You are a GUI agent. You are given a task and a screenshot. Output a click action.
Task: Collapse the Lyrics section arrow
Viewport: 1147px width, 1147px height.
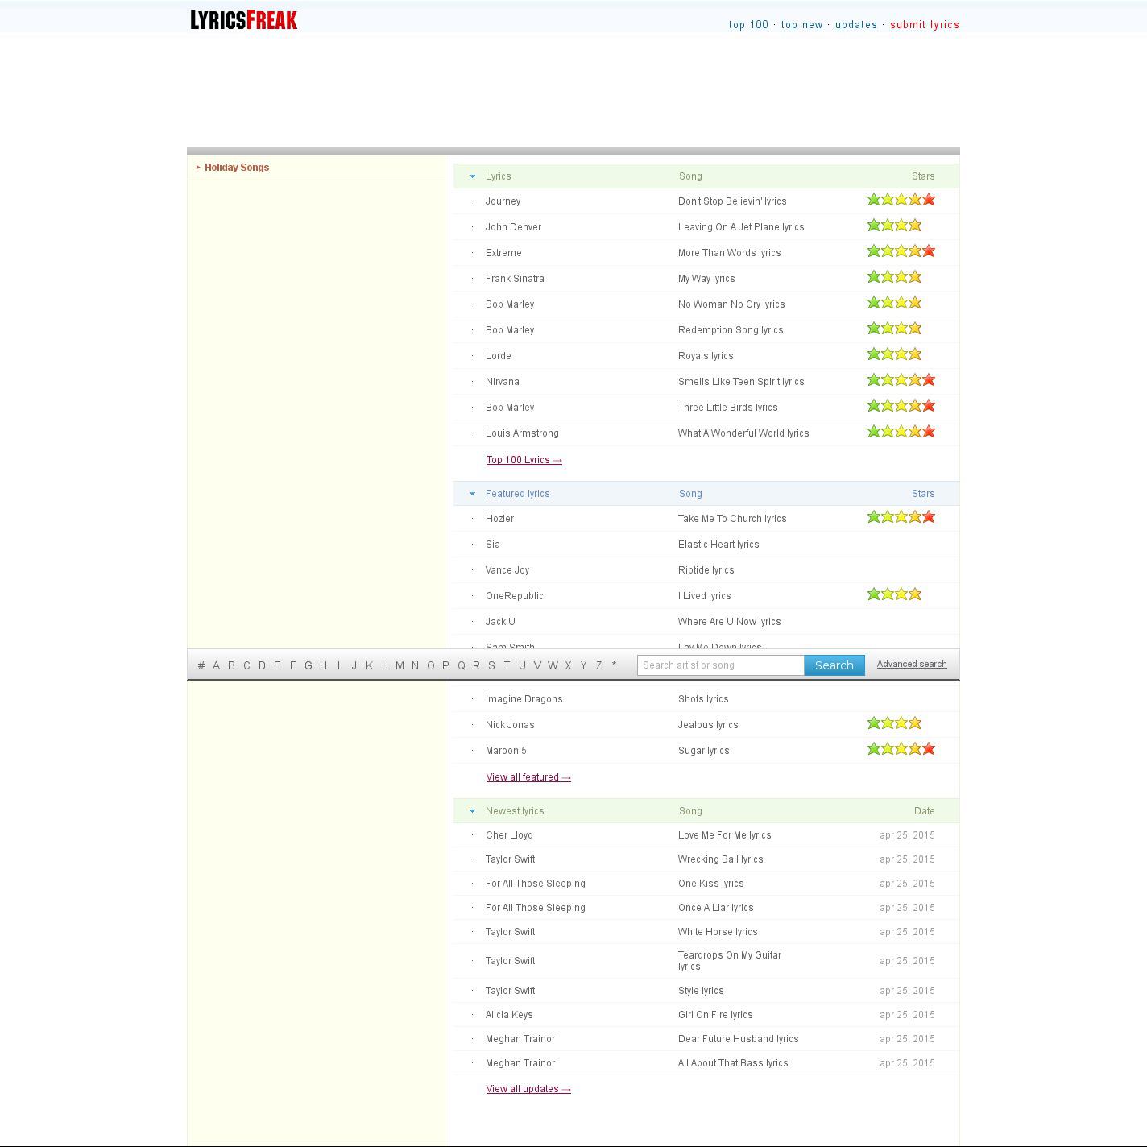[x=473, y=176]
